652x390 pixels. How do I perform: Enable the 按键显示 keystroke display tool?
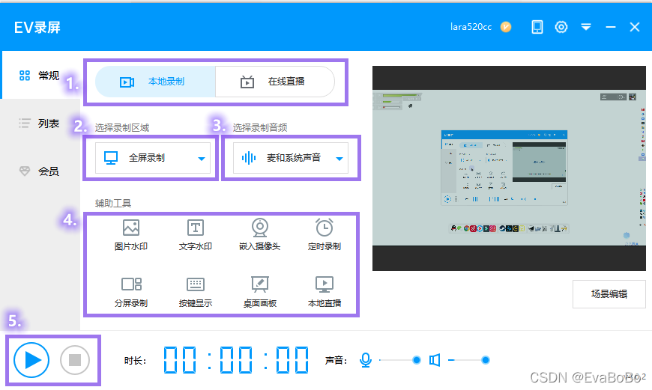(x=196, y=292)
